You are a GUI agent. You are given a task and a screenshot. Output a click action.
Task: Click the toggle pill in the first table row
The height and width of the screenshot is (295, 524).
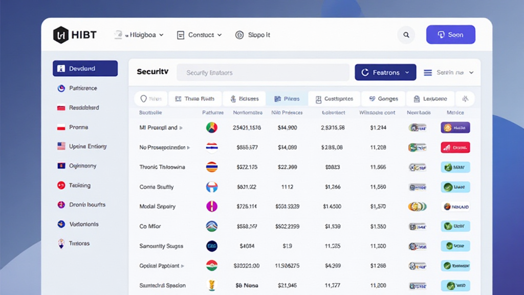tap(418, 128)
